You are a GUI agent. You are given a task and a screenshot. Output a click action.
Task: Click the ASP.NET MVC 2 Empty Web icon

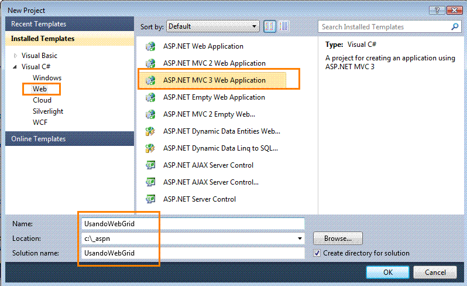point(150,114)
